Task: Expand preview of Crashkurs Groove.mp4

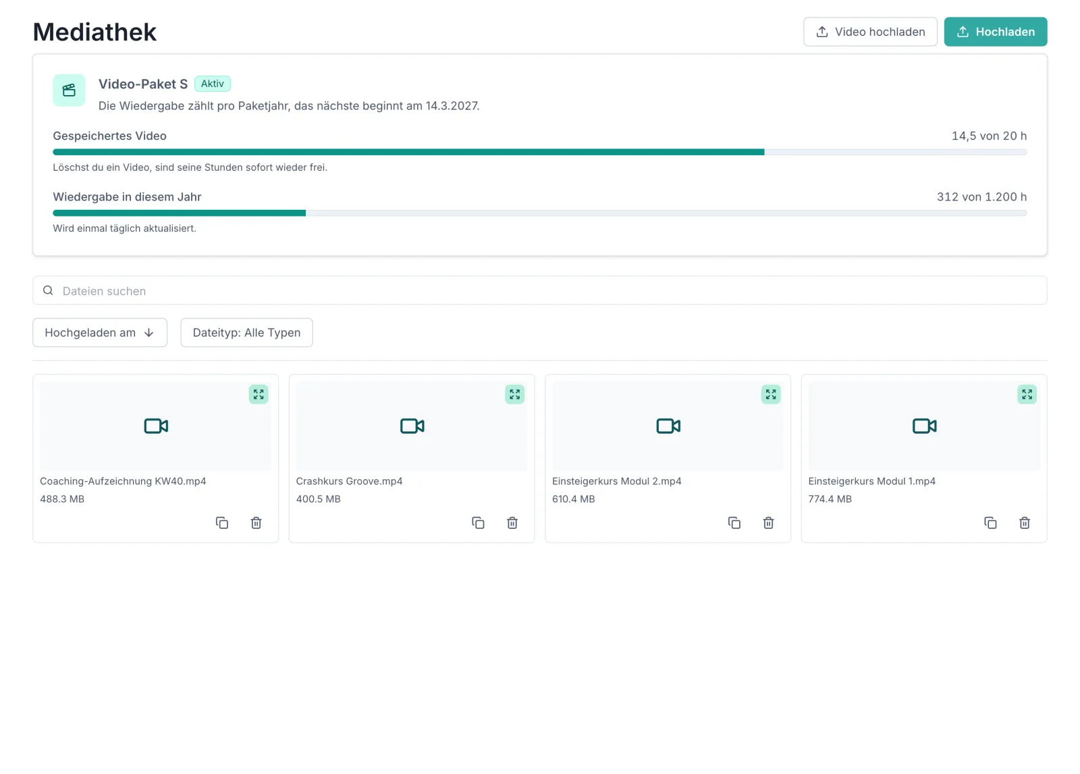Action: (515, 395)
